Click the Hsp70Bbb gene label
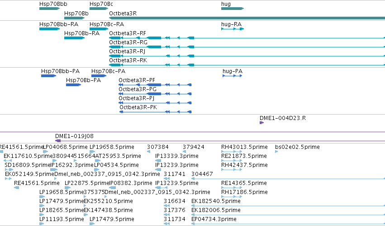 53,4
